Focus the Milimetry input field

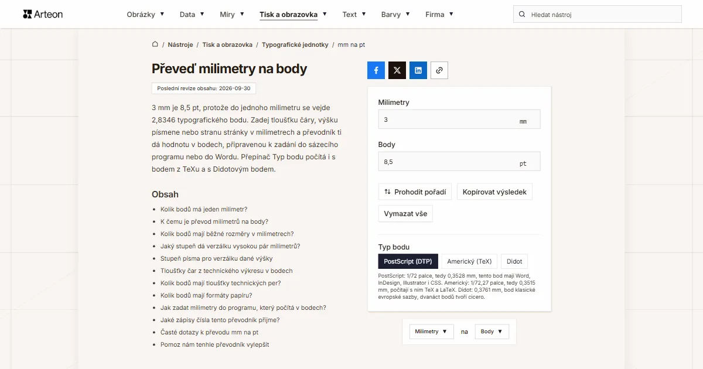point(459,119)
